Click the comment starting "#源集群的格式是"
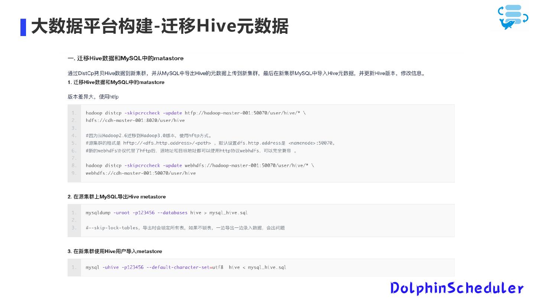 coord(211,143)
